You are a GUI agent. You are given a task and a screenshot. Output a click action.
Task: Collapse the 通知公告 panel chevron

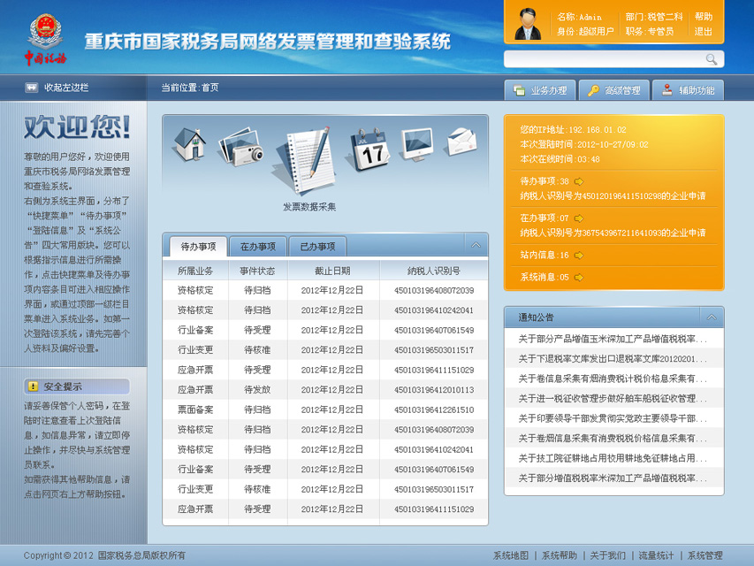(x=712, y=317)
